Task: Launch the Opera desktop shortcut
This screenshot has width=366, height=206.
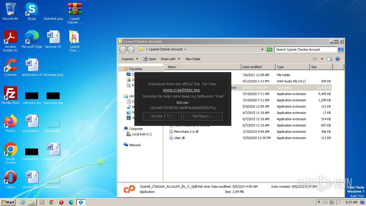Action: coord(10,180)
